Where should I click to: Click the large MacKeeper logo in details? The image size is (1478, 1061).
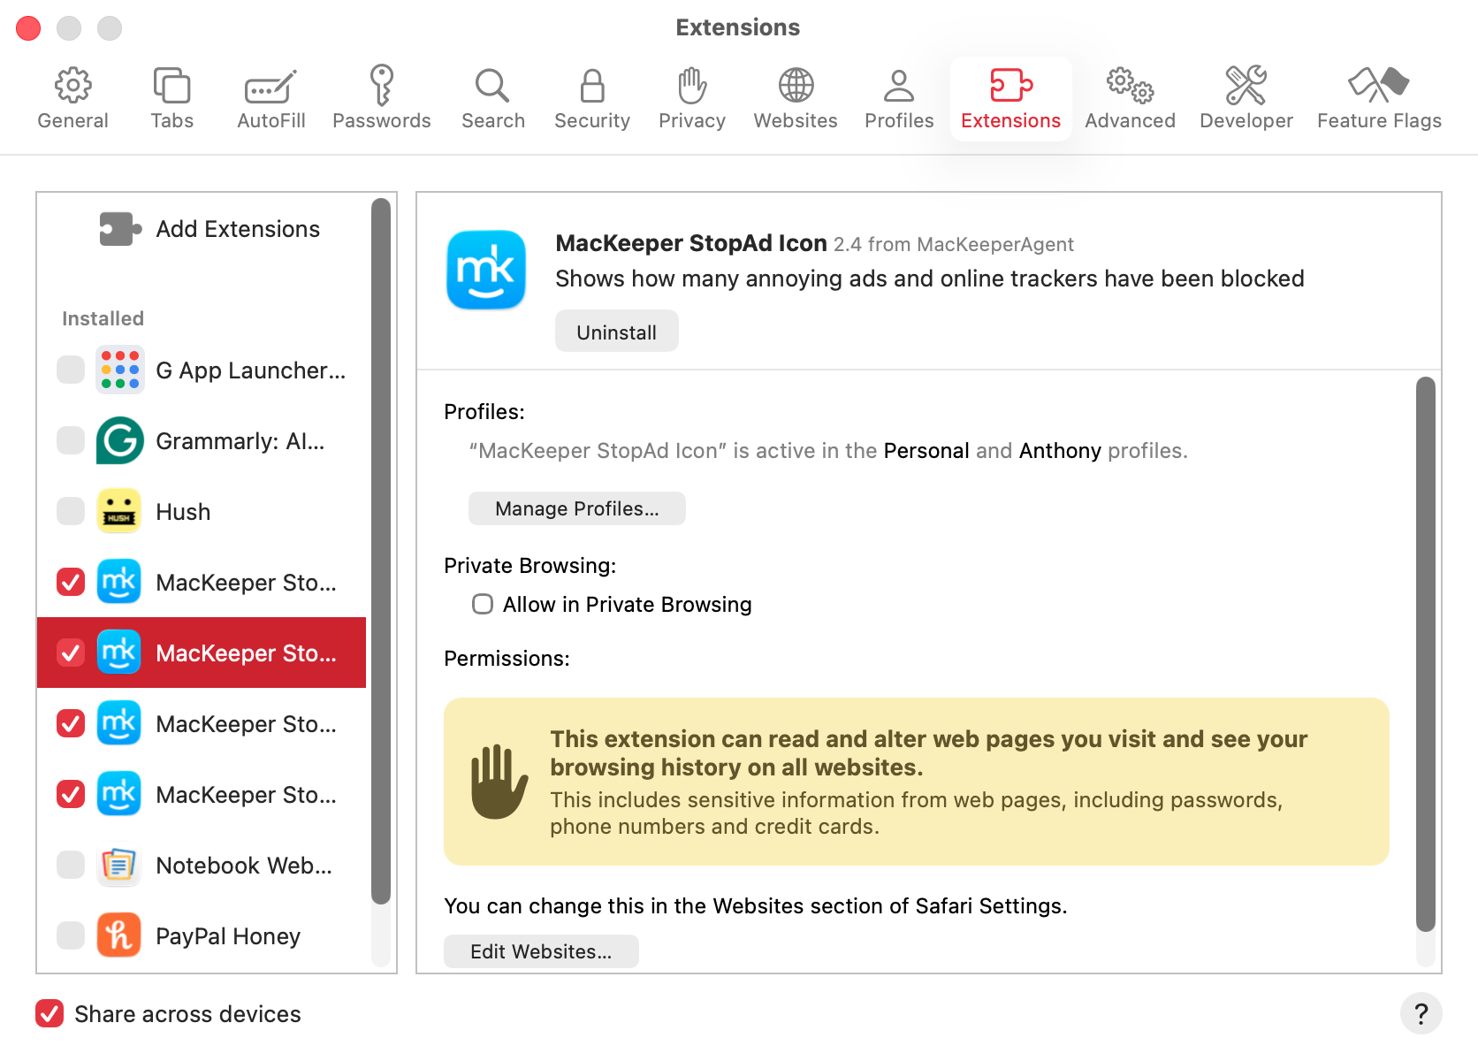486,270
